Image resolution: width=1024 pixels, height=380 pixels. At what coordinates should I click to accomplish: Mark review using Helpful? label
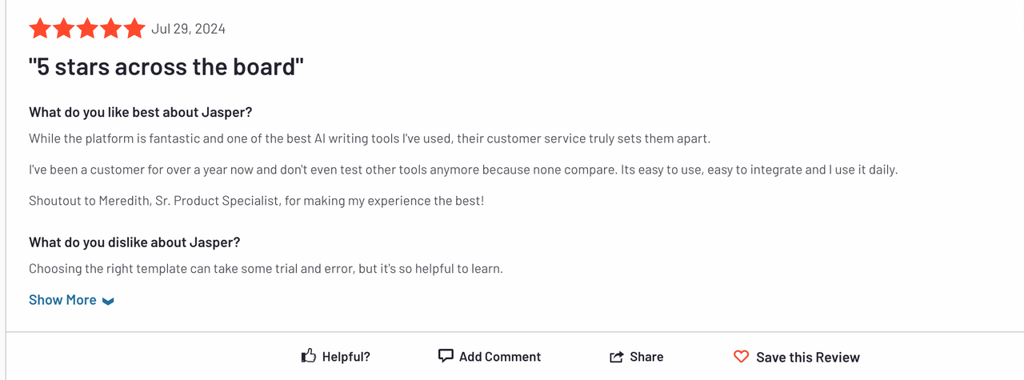(x=346, y=357)
